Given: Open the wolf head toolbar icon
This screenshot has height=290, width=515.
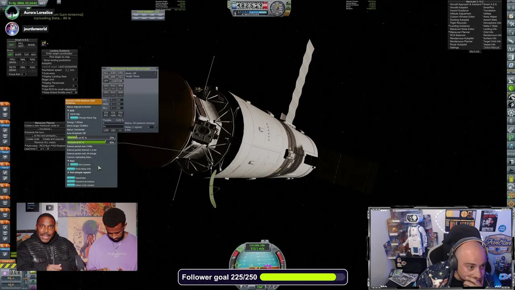Looking at the screenshot, I should [x=511, y=105].
